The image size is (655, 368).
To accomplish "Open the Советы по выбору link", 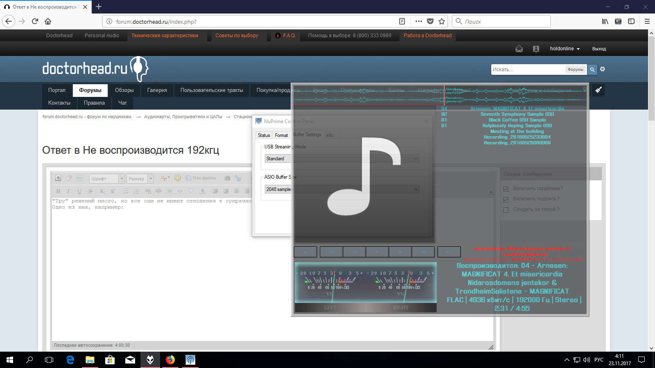I will (x=237, y=36).
